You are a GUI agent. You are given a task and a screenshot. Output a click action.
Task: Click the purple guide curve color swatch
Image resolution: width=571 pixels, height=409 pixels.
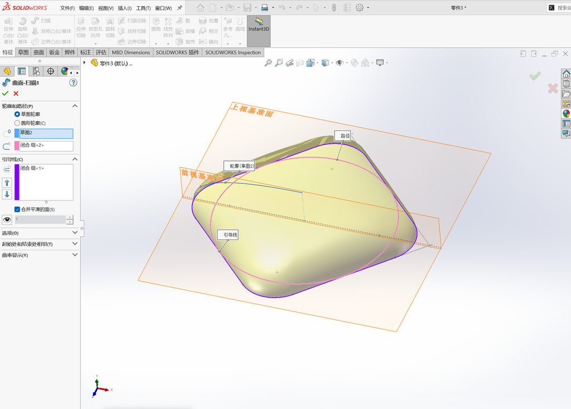[17, 182]
